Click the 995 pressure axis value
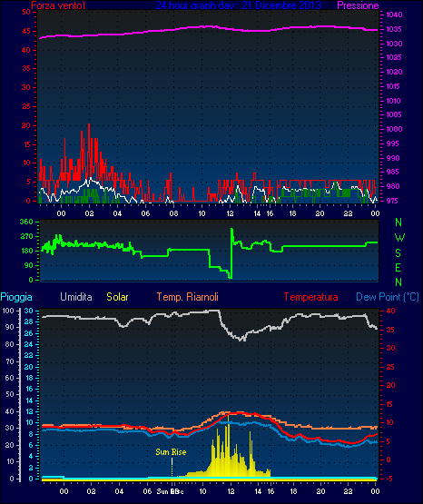This screenshot has height=504, width=423. [393, 143]
